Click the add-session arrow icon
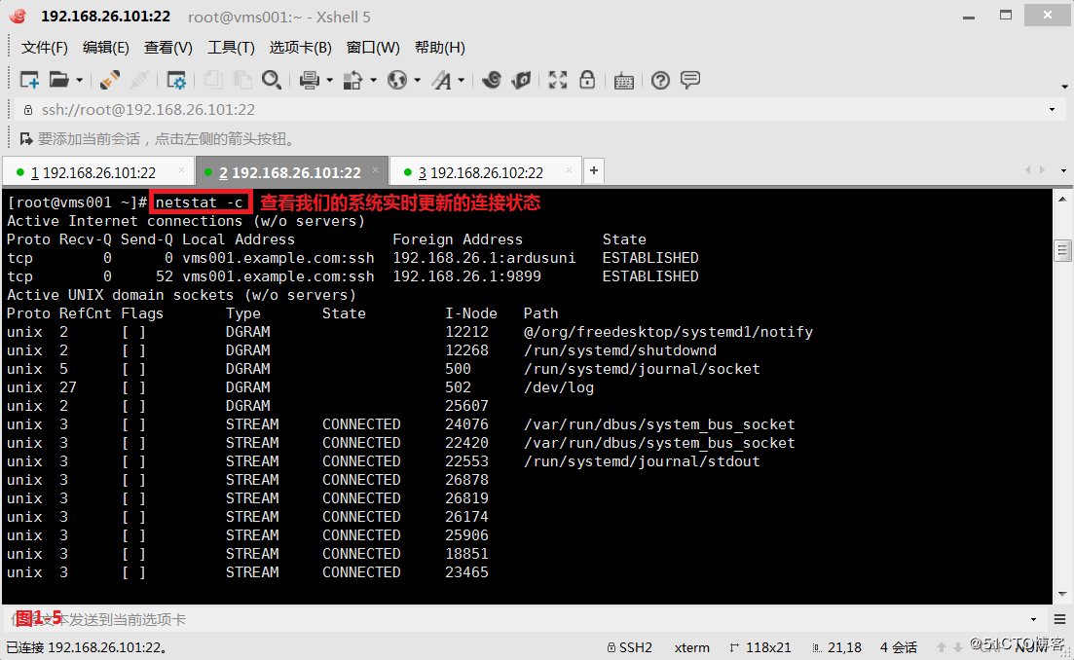The width and height of the screenshot is (1074, 660). point(26,139)
